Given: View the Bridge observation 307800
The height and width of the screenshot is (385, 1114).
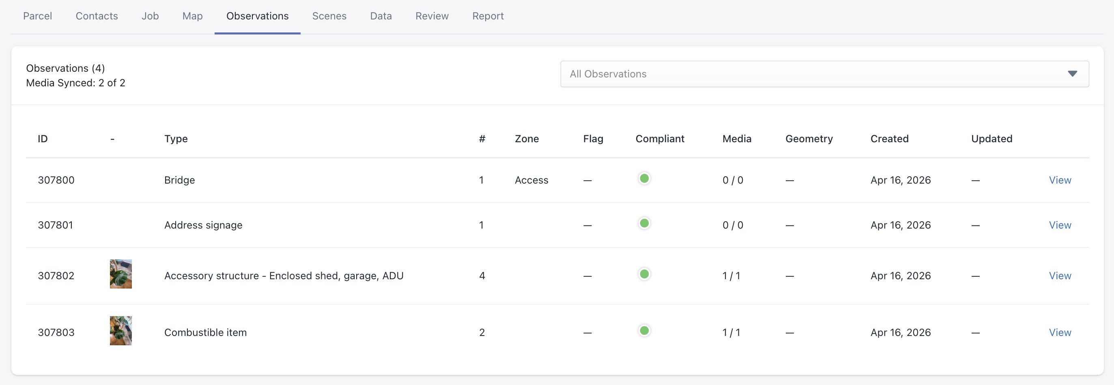Looking at the screenshot, I should (x=1060, y=180).
